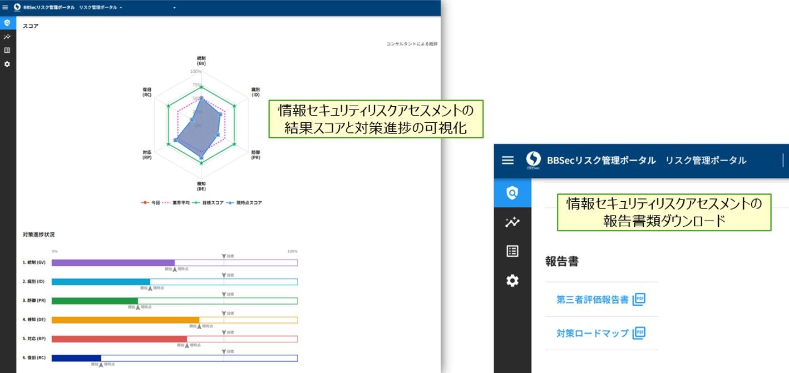Click the リスク管理ポータル title in the enlarged right header

(x=706, y=160)
